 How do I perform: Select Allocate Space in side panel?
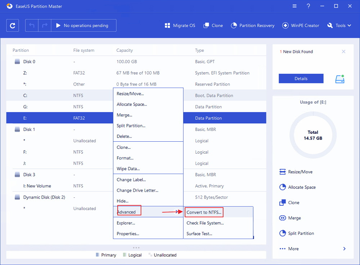[x=302, y=187]
